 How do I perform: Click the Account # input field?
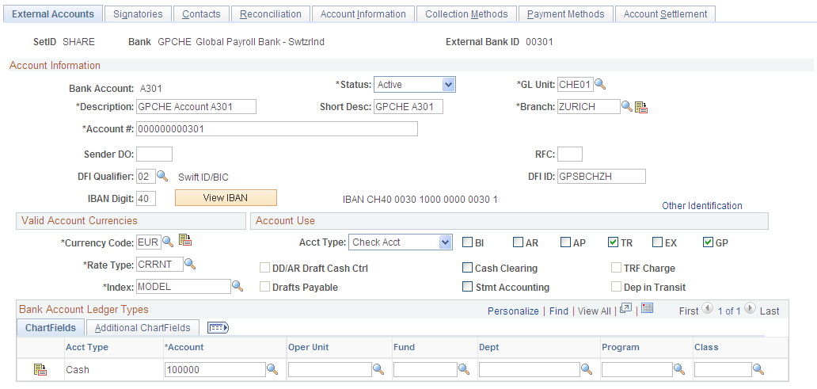(x=277, y=129)
